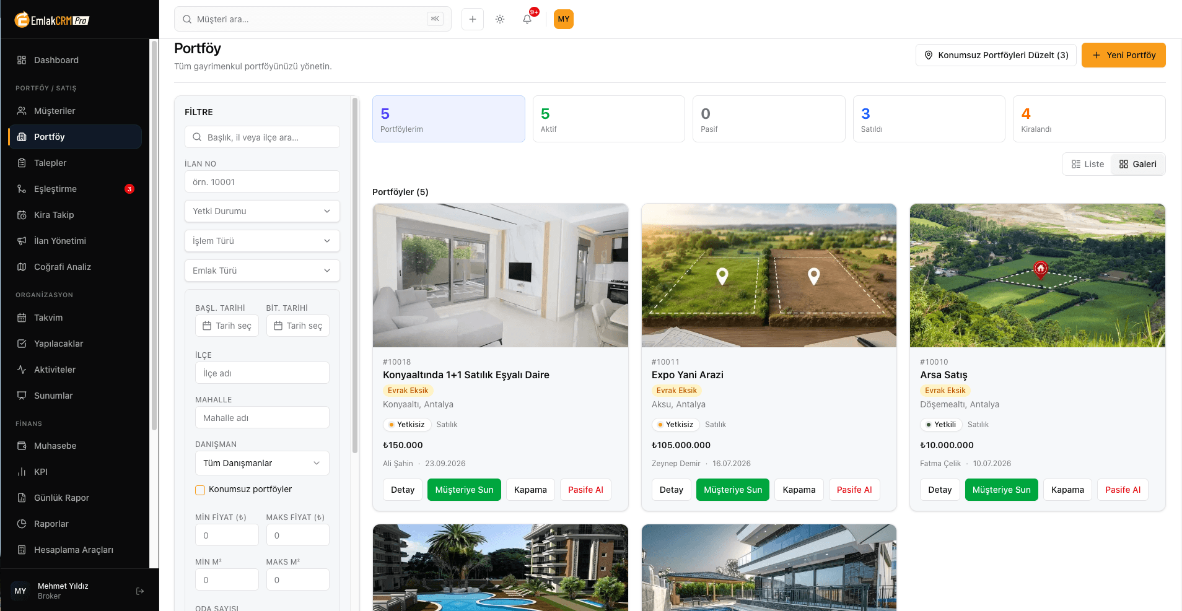This screenshot has width=1182, height=611.
Task: Click the EmlakCRM Pro logo
Action: click(x=52, y=20)
